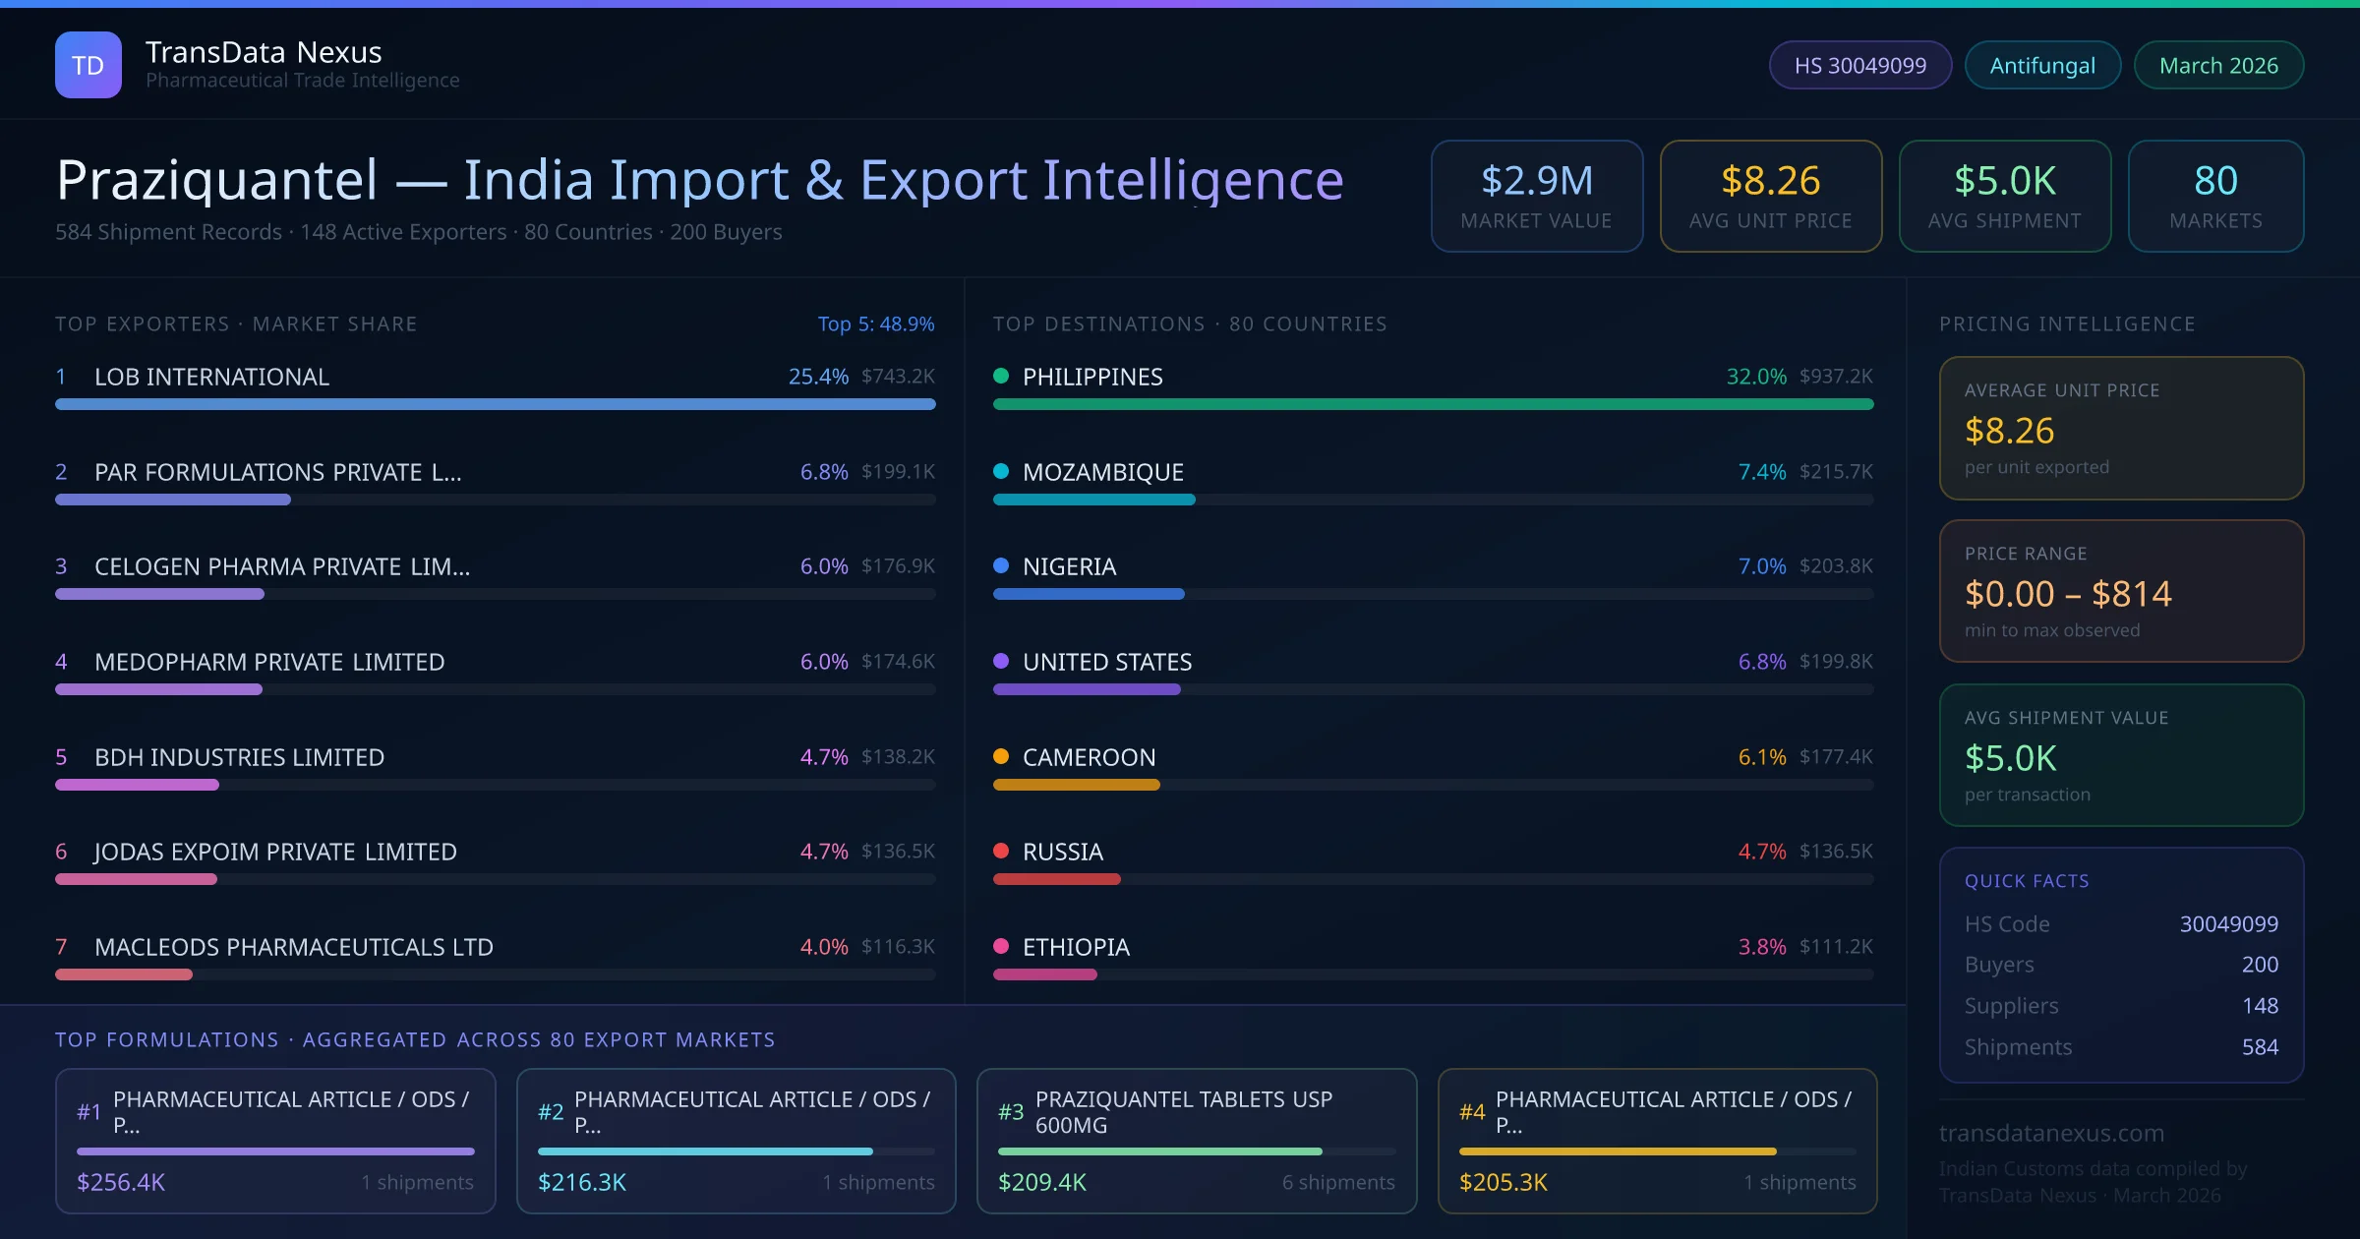The width and height of the screenshot is (2360, 1239).
Task: Select the Antifungal category tag
Action: (x=2041, y=65)
